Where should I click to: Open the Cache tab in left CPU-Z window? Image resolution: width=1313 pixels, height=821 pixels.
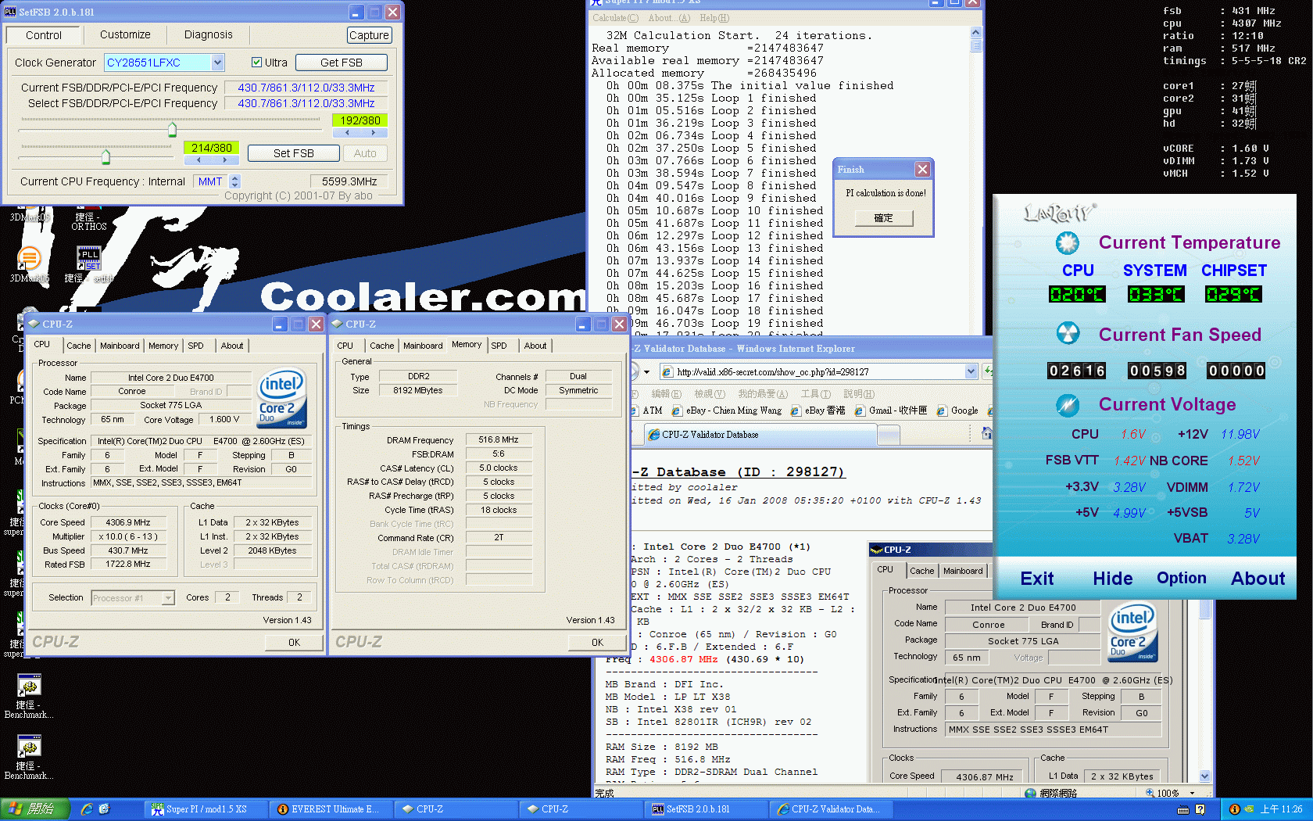point(78,346)
